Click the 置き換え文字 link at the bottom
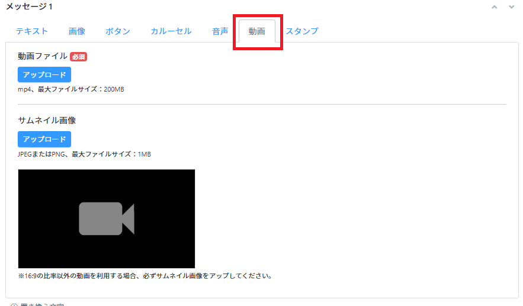The height and width of the screenshot is (306, 523). point(42,305)
